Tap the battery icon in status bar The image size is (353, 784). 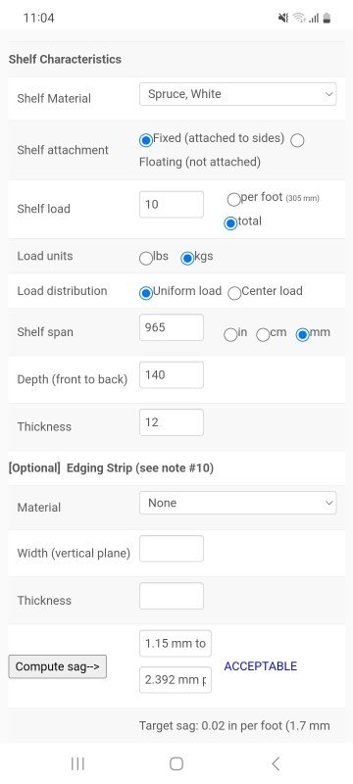[327, 19]
